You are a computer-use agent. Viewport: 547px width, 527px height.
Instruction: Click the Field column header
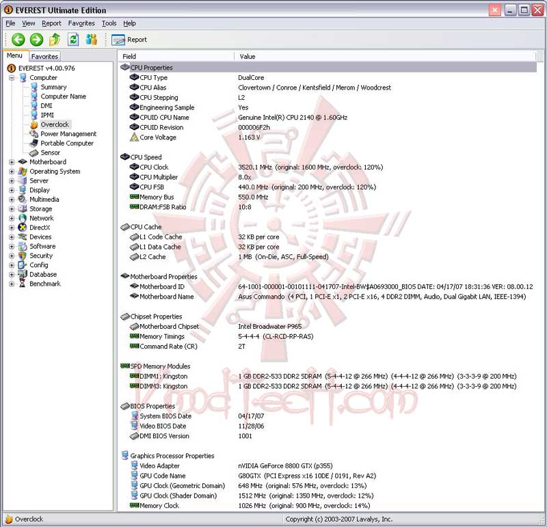pos(176,57)
